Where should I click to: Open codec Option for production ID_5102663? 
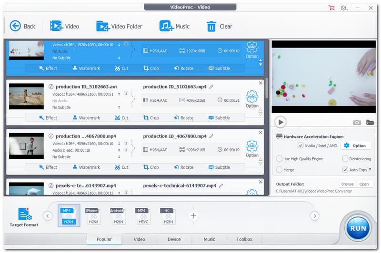pyautogui.click(x=252, y=99)
